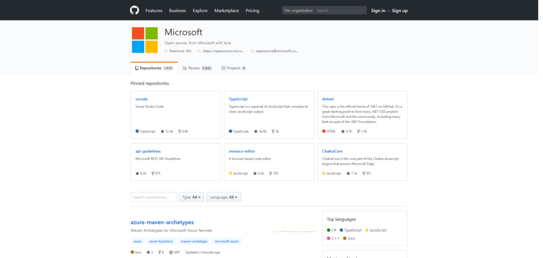Screen dimensions: 543x258
Task: Click the ChakraCore fork count 931
Action: coord(367,173)
